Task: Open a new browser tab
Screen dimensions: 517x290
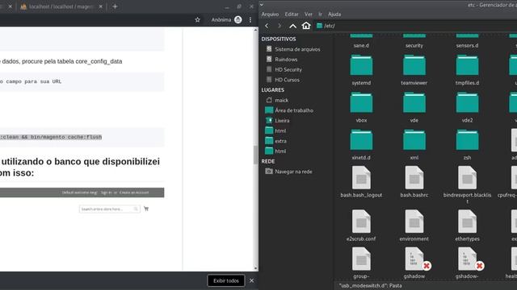Action: coord(115,6)
